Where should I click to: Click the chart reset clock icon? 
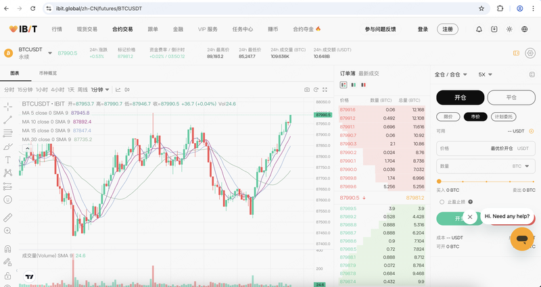coord(316,90)
